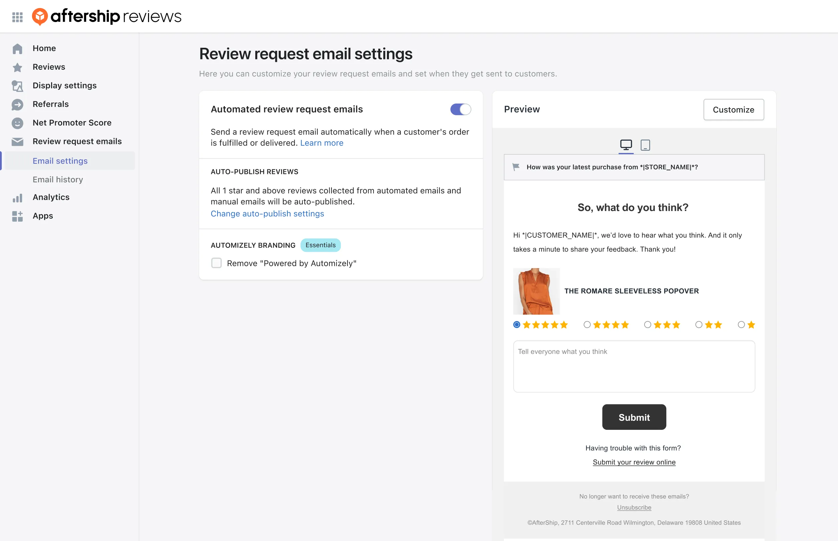The height and width of the screenshot is (541, 838).
Task: Click the email subject line text
Action: click(x=612, y=167)
